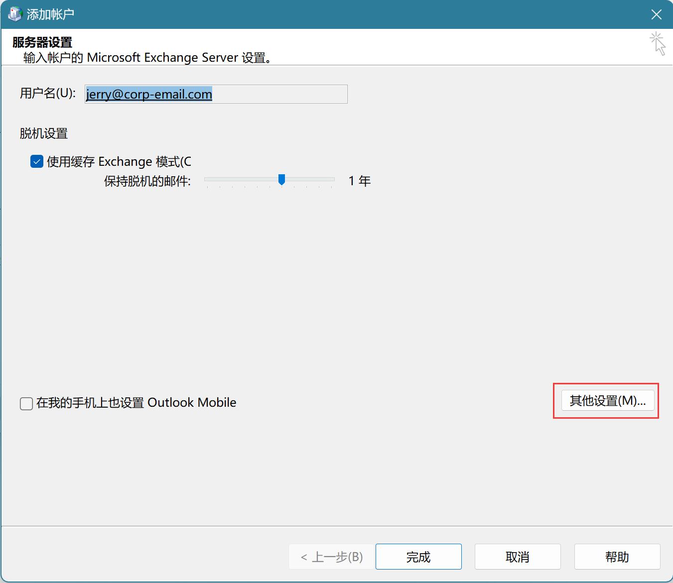
Task: Go back with 上一步(B) button
Action: (331, 557)
